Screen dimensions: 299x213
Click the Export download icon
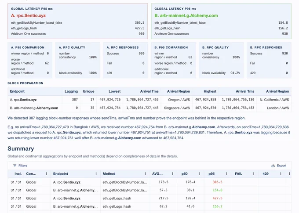[x=273, y=166]
